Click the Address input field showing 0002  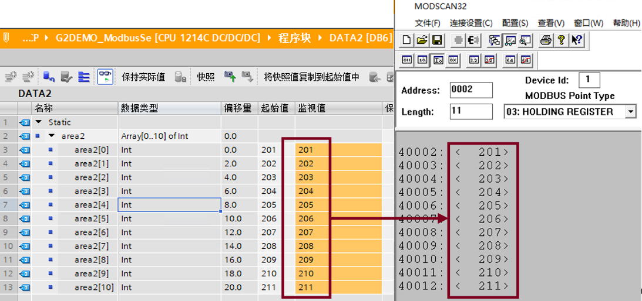tap(471, 90)
